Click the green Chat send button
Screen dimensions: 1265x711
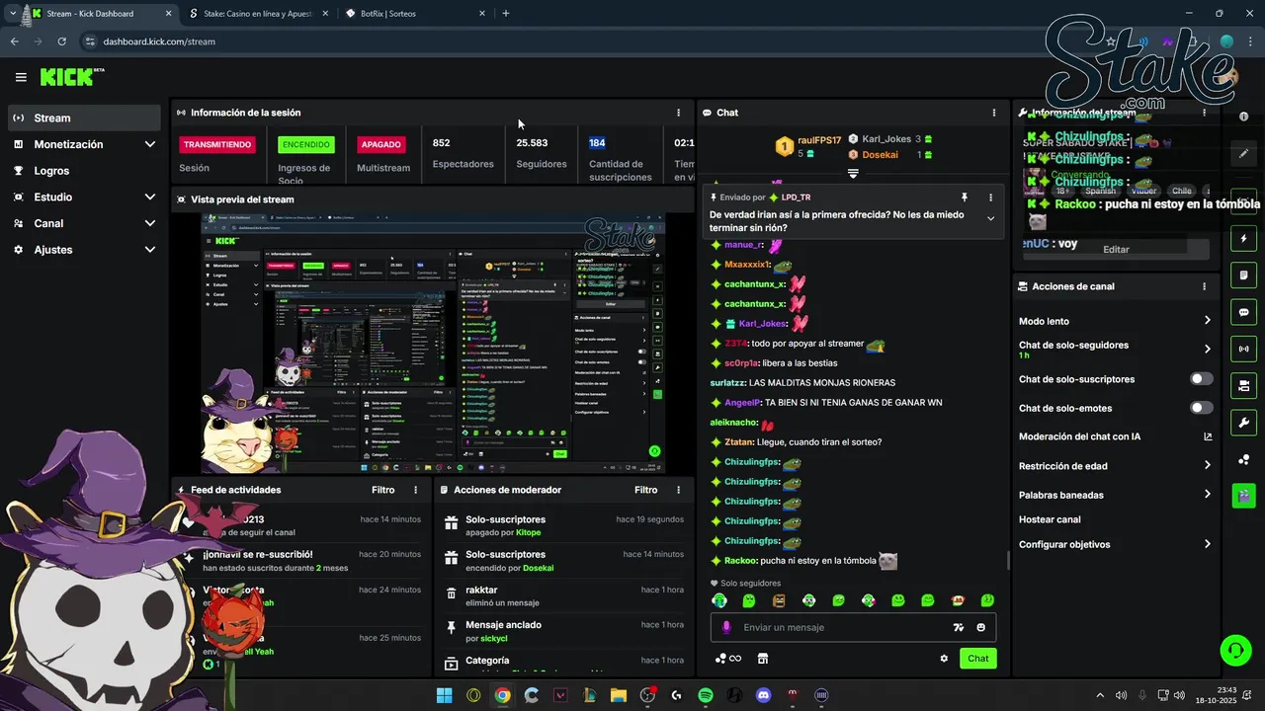click(x=977, y=659)
